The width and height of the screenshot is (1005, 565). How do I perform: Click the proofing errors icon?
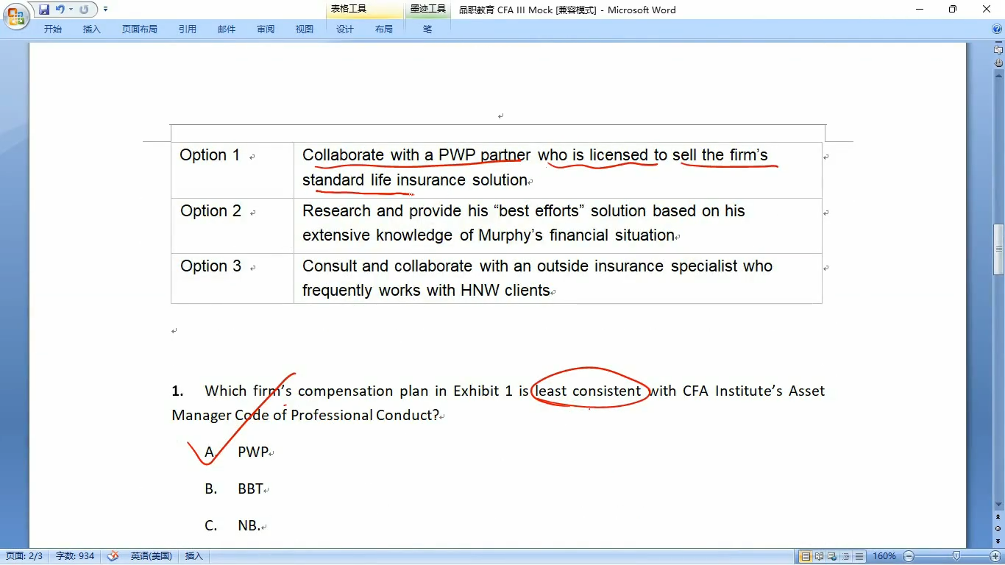[113, 556]
